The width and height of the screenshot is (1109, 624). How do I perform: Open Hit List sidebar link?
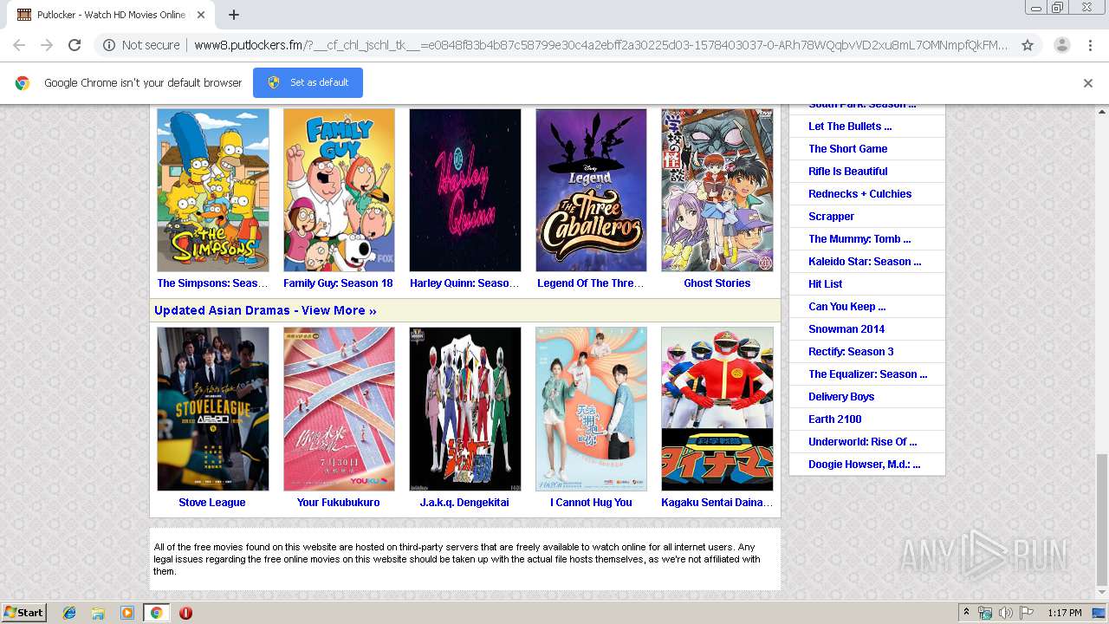pos(826,284)
